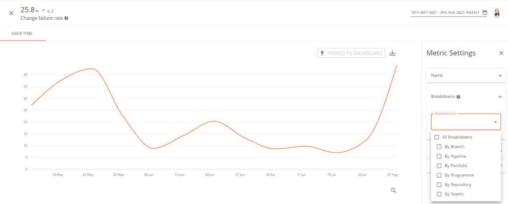The height and width of the screenshot is (204, 508).
Task: Click the help icon beside Change failure rate
Action: (66, 18)
